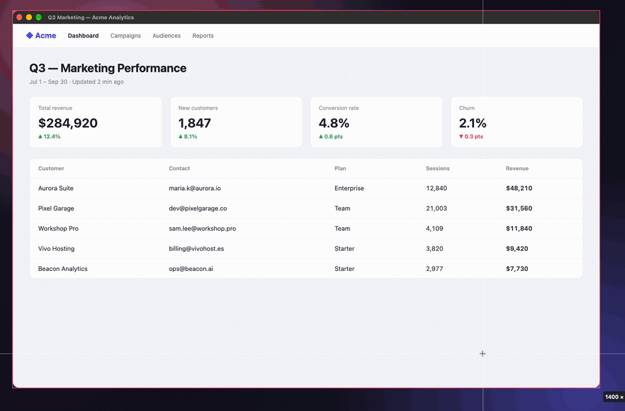625x411 pixels.
Task: Click the 4,109 sessions cell
Action: pos(434,229)
